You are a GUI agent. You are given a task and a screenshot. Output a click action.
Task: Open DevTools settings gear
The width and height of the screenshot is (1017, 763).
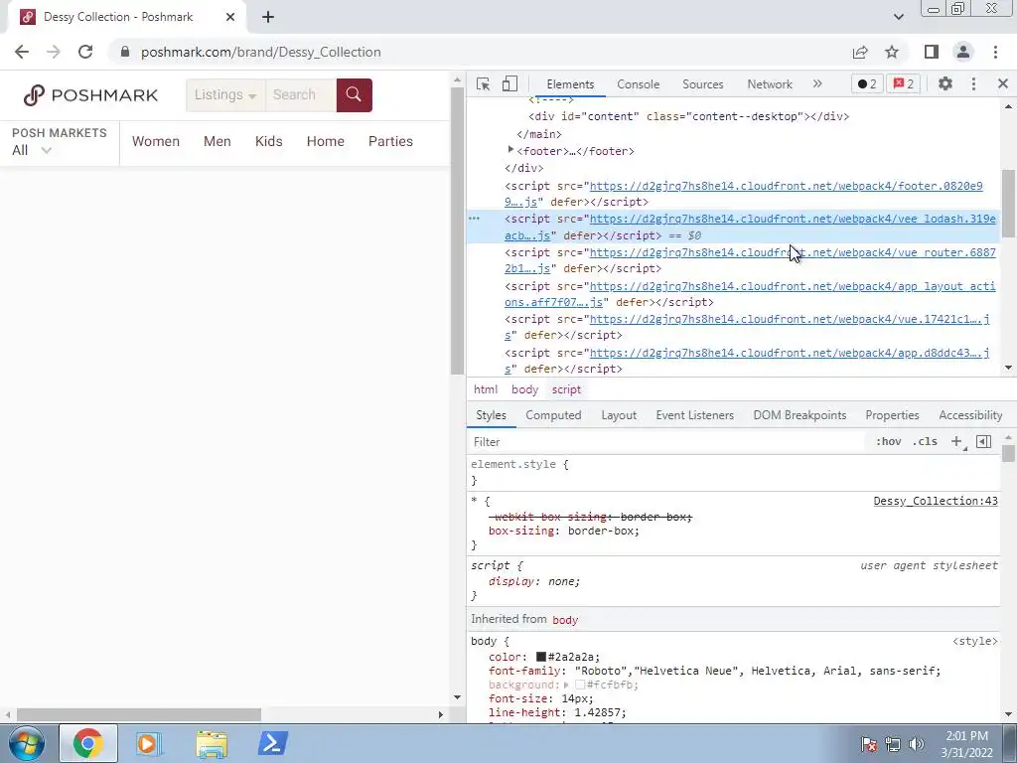945,83
